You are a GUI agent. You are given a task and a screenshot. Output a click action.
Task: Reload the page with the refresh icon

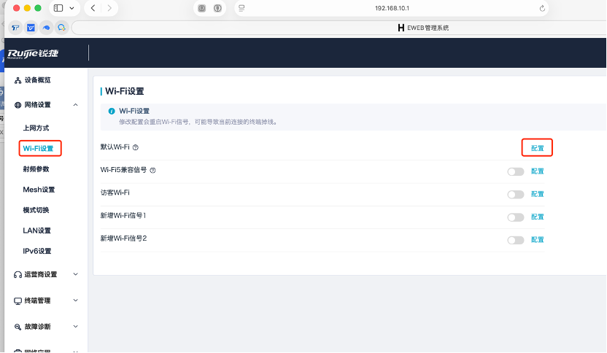542,8
